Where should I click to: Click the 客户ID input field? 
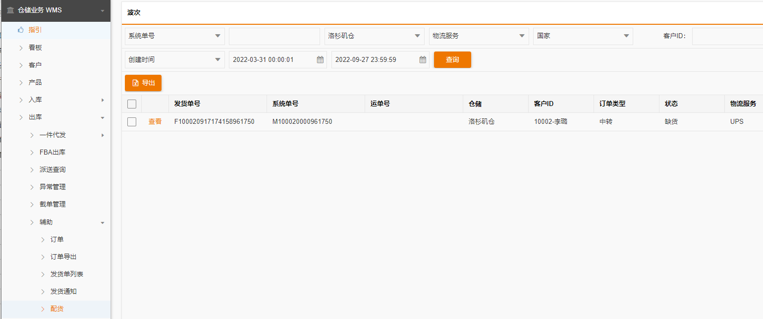[x=727, y=36]
